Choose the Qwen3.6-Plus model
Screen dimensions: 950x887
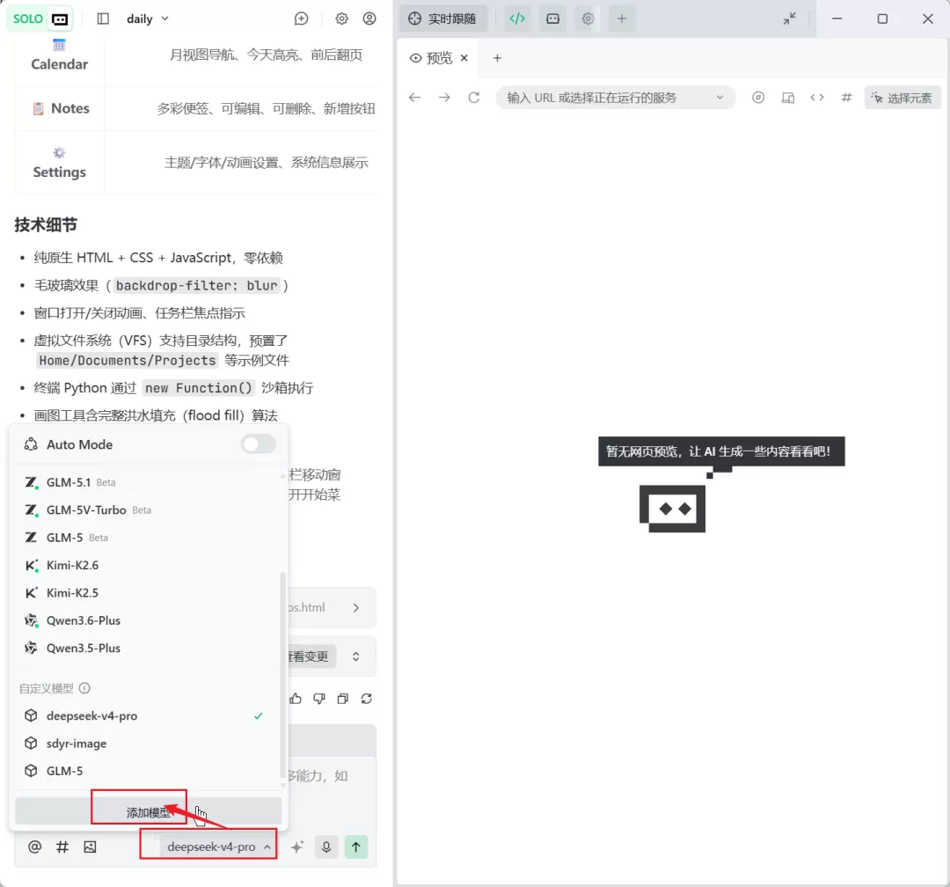pos(145,620)
